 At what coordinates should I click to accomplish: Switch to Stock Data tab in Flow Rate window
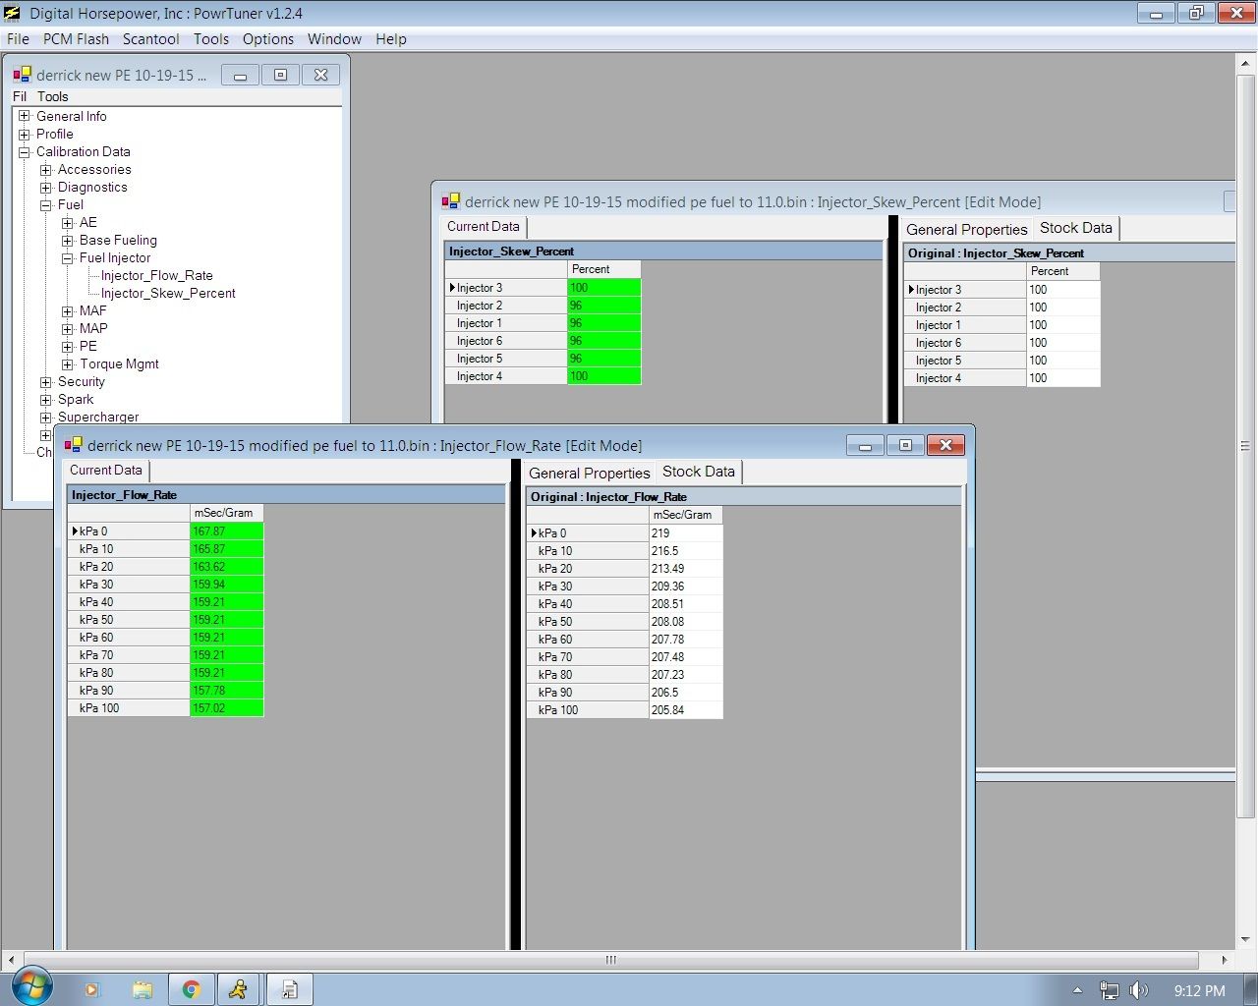pos(699,472)
